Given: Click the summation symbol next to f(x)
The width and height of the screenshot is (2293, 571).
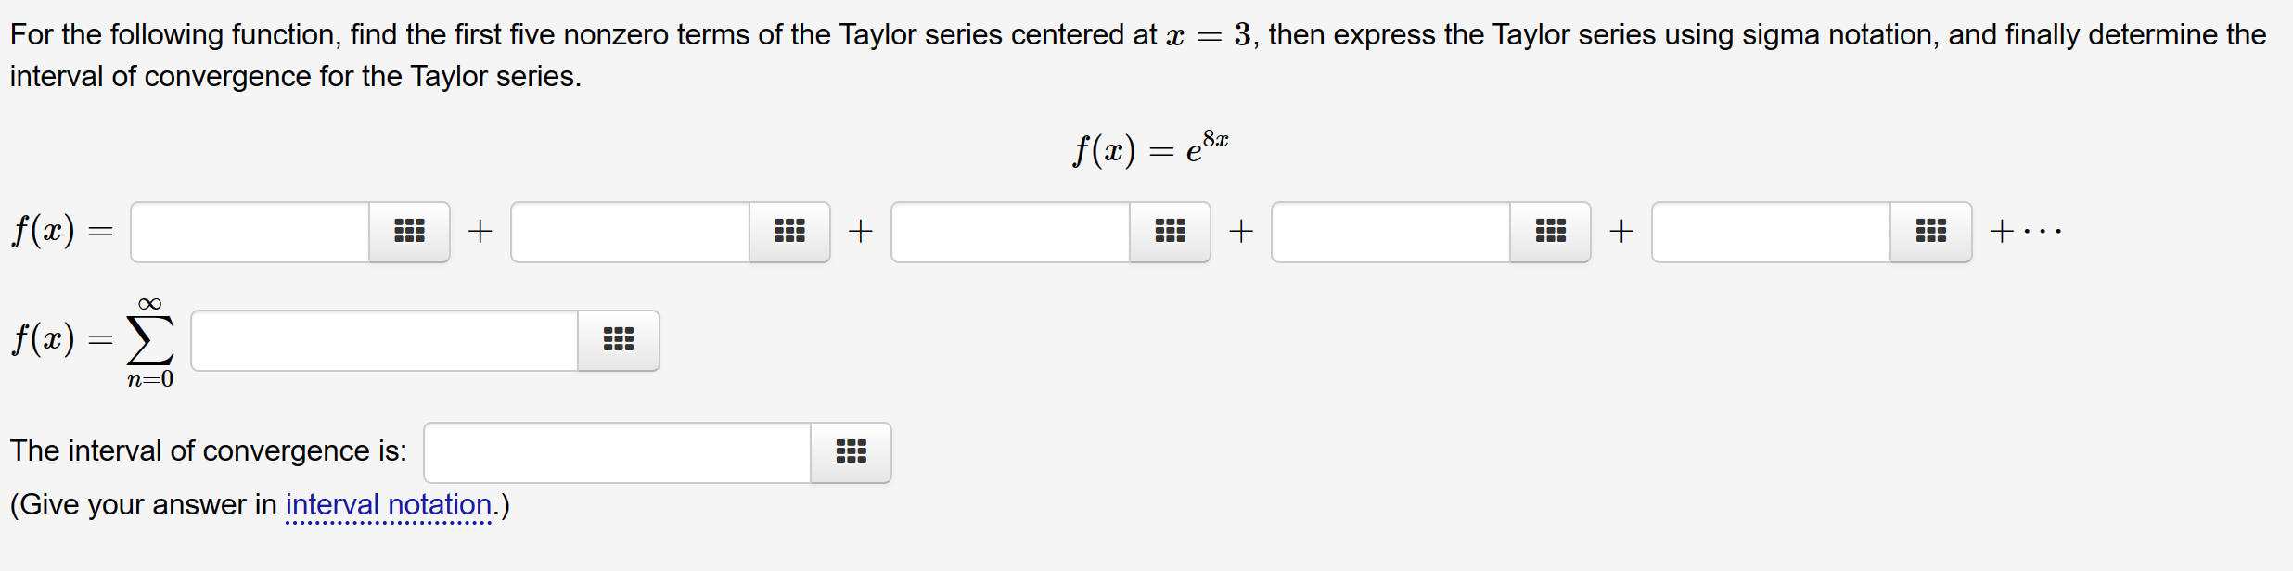Looking at the screenshot, I should coord(148,340).
